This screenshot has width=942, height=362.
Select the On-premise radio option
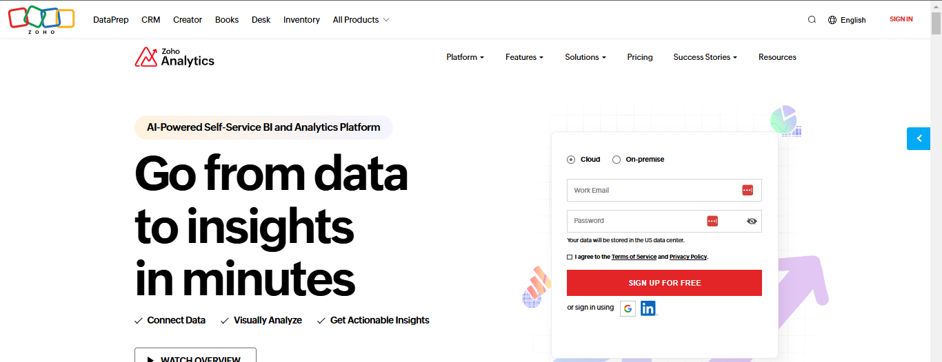[617, 160]
